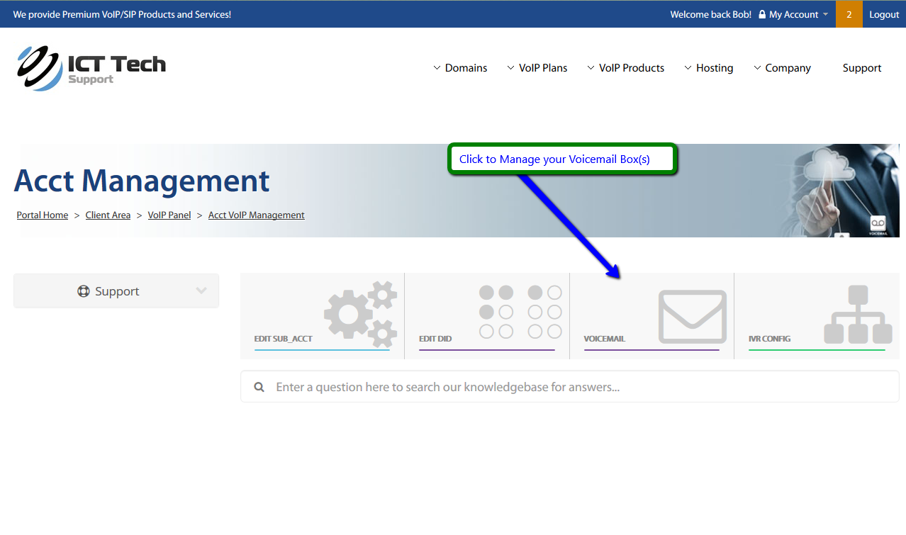Click the network tree IVR Config icon
This screenshot has height=535, width=906.
pos(858,315)
